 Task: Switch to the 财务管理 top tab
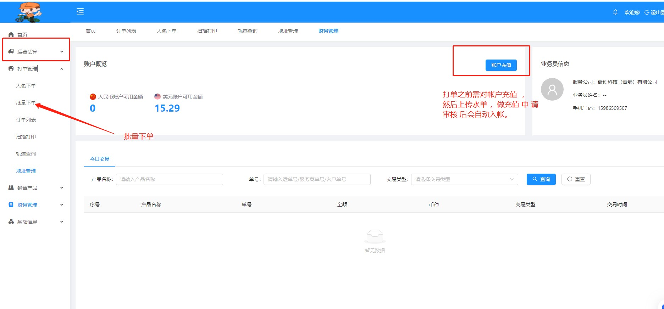(x=328, y=31)
